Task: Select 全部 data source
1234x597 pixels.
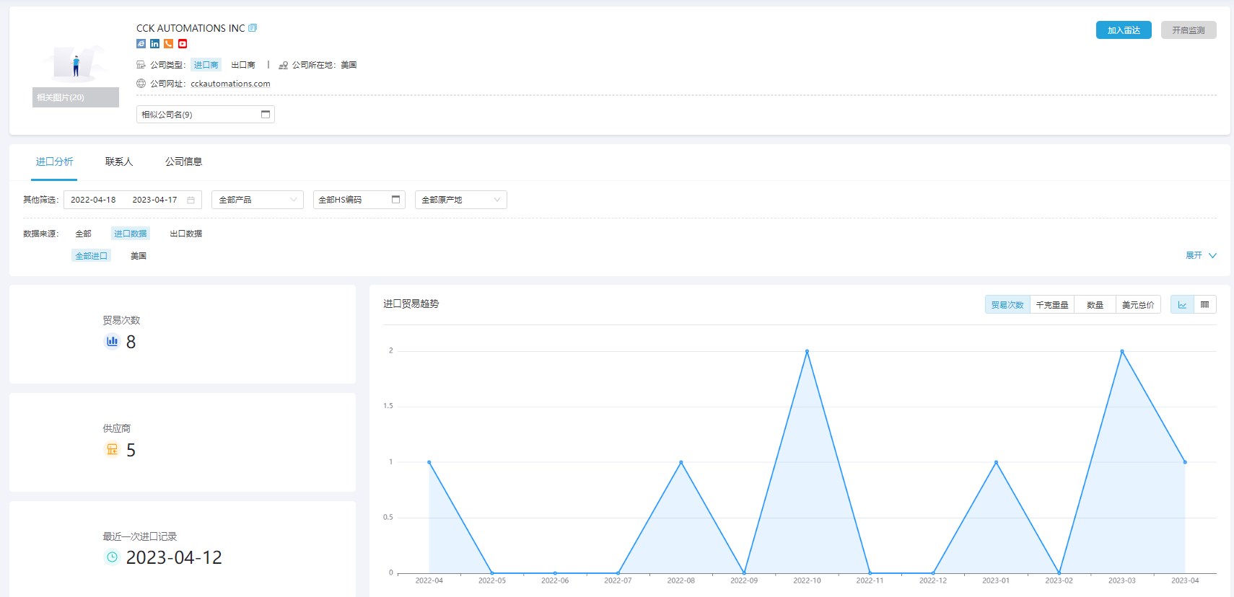Action: (x=84, y=234)
